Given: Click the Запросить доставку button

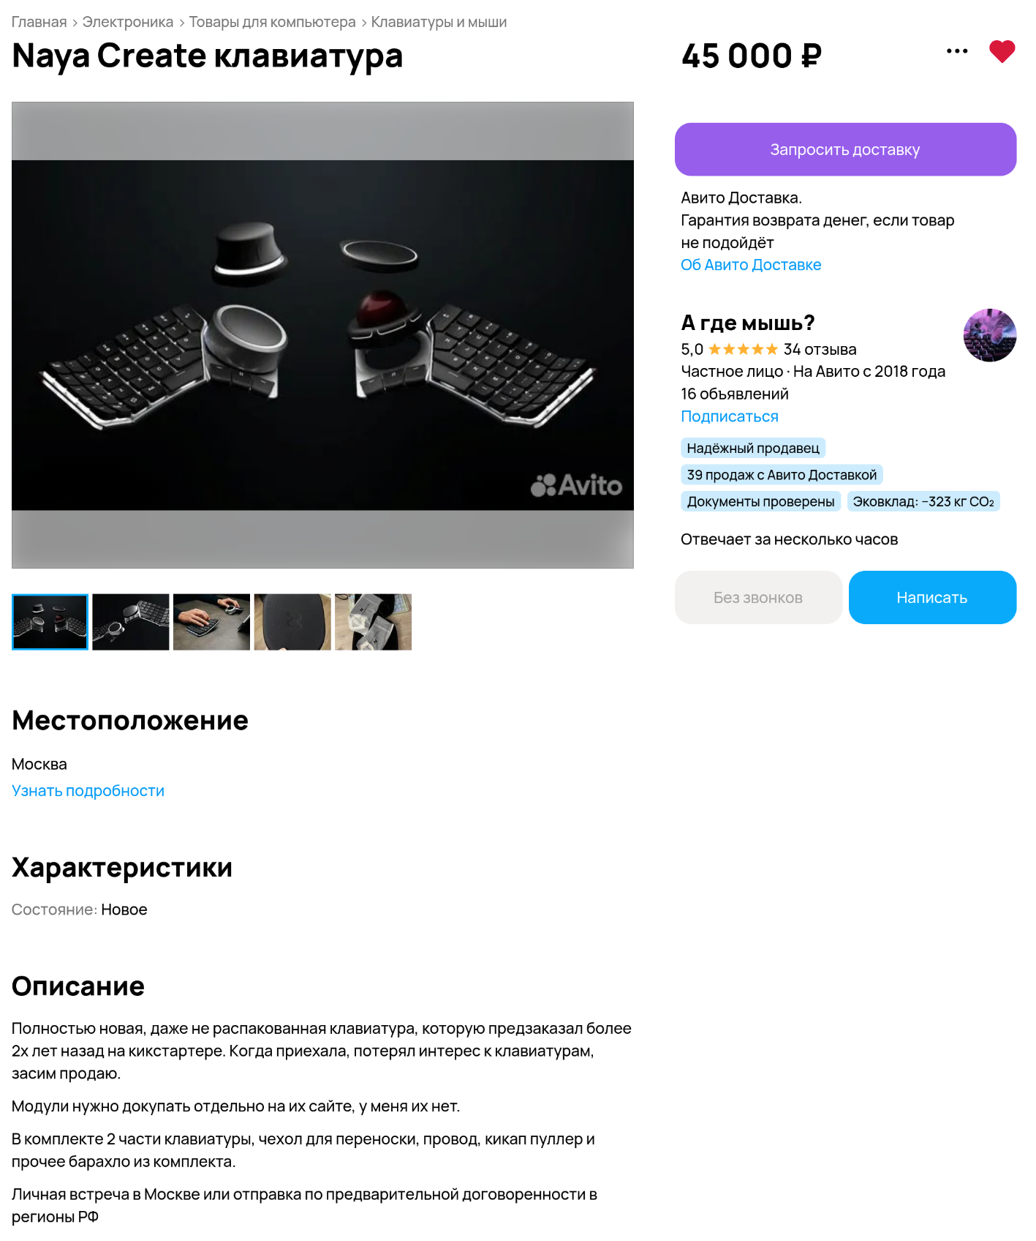Looking at the screenshot, I should click(x=845, y=149).
